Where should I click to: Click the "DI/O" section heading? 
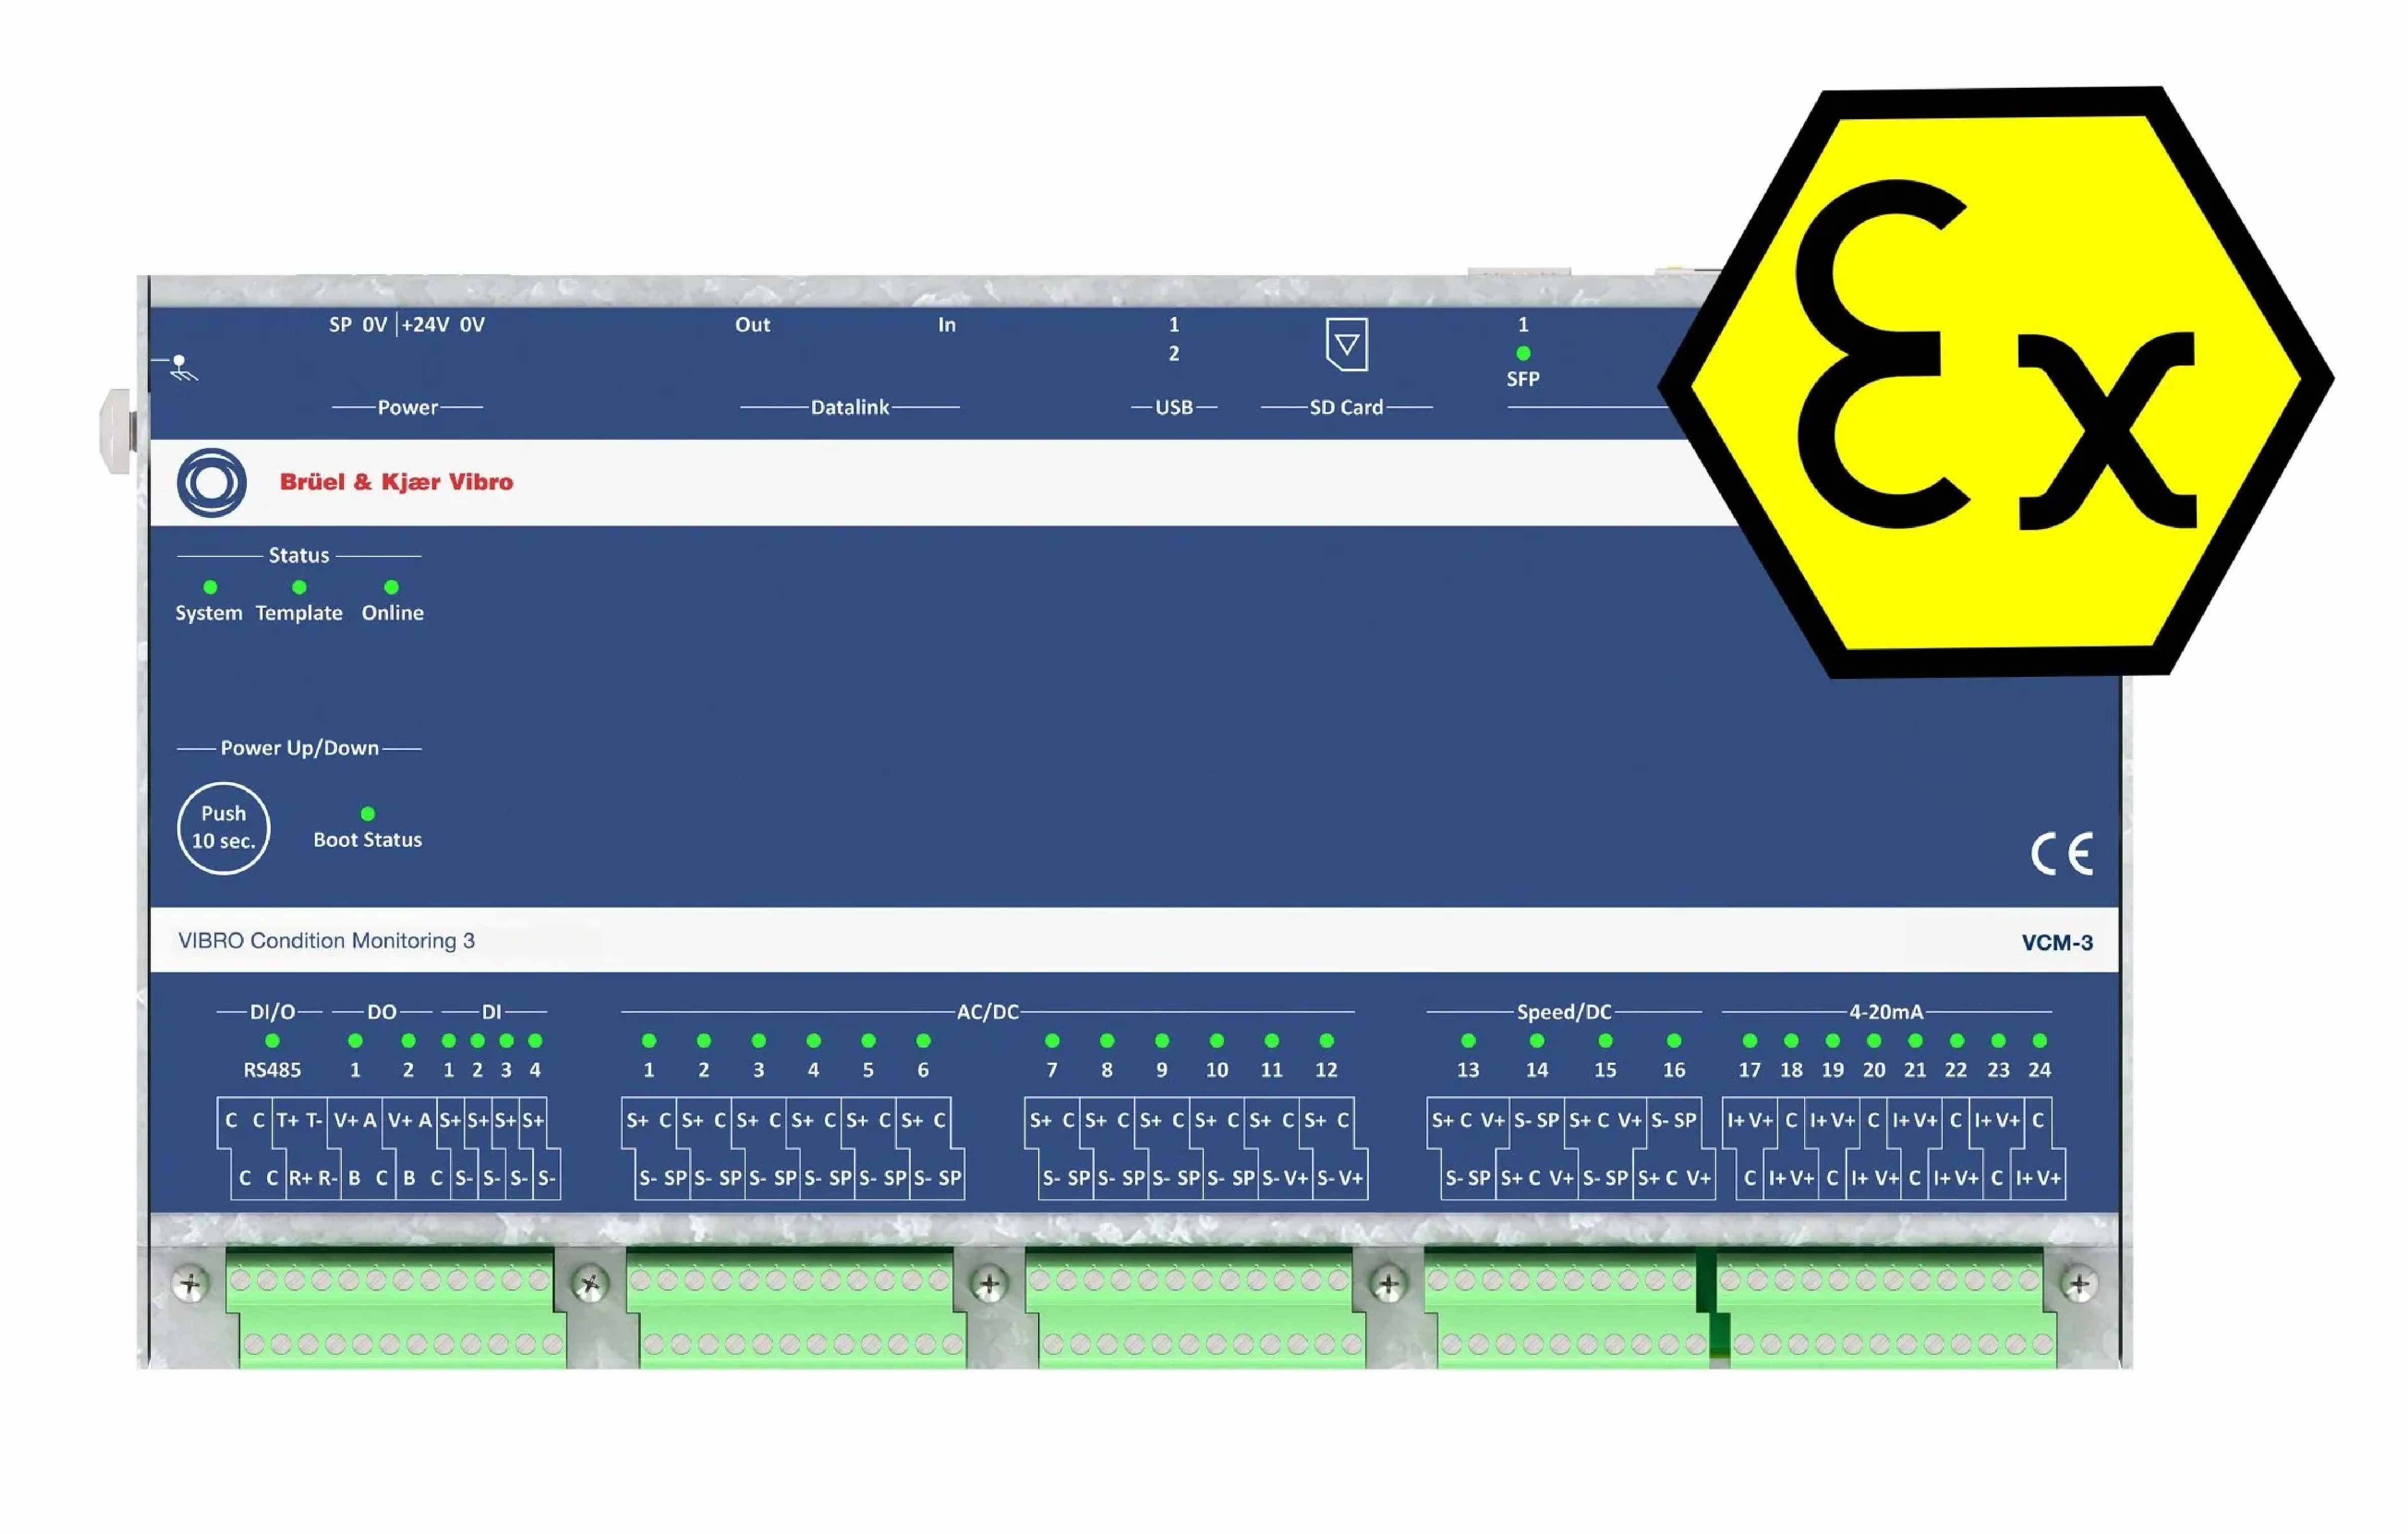point(272,1012)
